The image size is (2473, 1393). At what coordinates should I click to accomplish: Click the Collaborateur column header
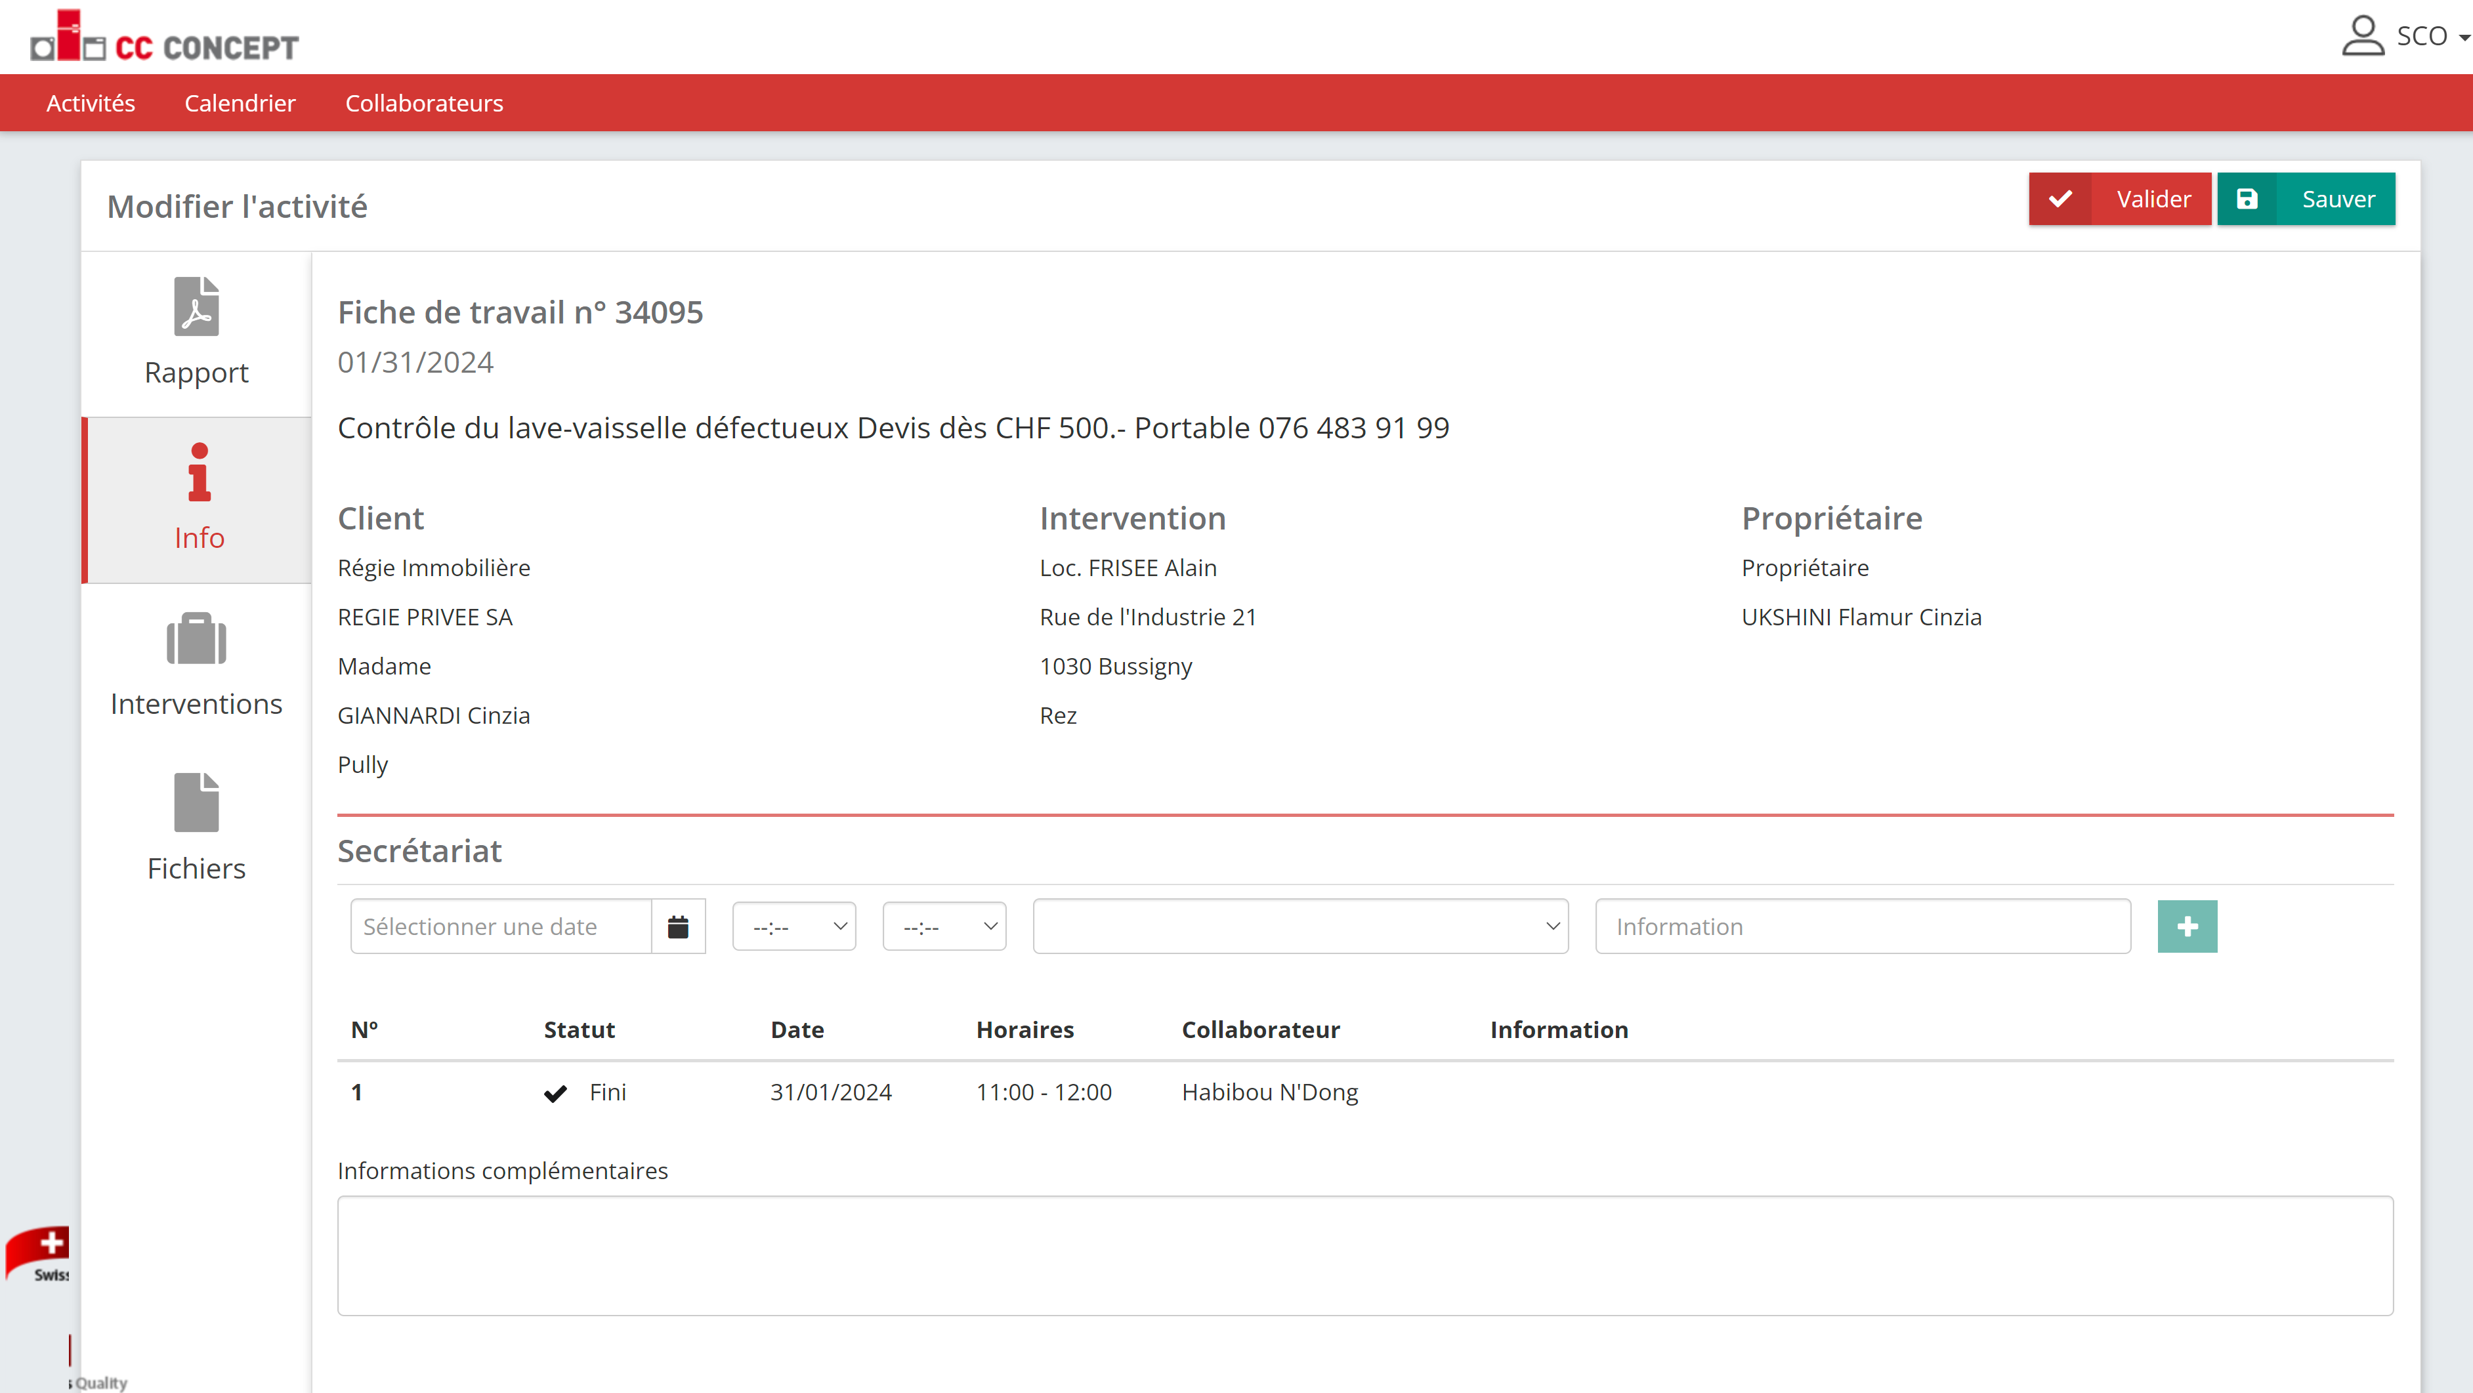[x=1259, y=1030]
